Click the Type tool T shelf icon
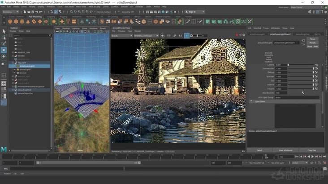328x184 pixels. (68, 21)
